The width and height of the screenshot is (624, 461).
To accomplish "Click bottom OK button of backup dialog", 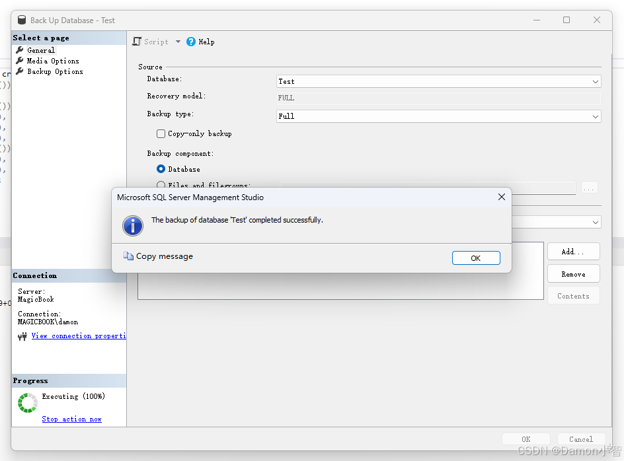I will click(x=526, y=439).
